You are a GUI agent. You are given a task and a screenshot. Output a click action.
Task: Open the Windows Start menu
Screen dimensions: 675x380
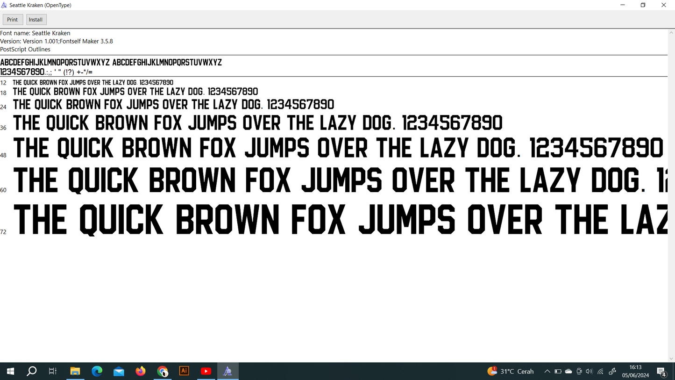tap(10, 372)
